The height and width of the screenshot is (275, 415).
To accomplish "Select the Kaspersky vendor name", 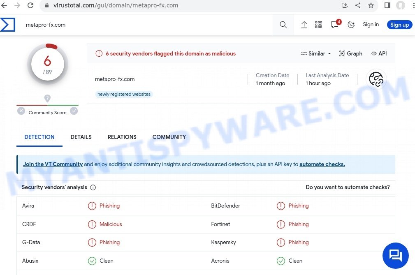I will pyautogui.click(x=223, y=243).
